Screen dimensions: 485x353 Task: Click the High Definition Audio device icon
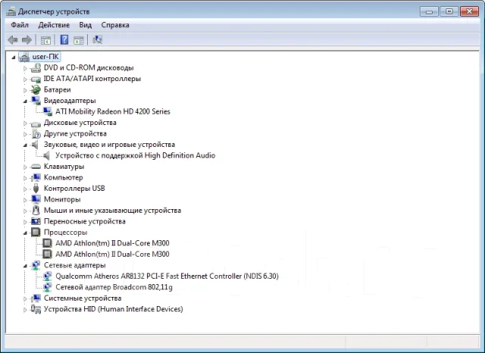point(46,155)
